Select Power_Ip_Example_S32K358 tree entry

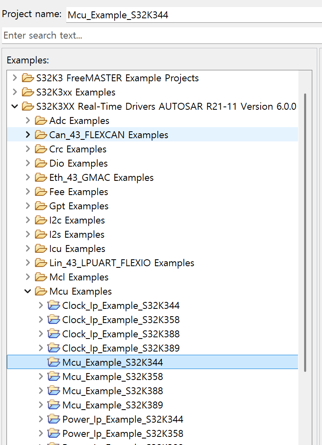tap(123, 434)
